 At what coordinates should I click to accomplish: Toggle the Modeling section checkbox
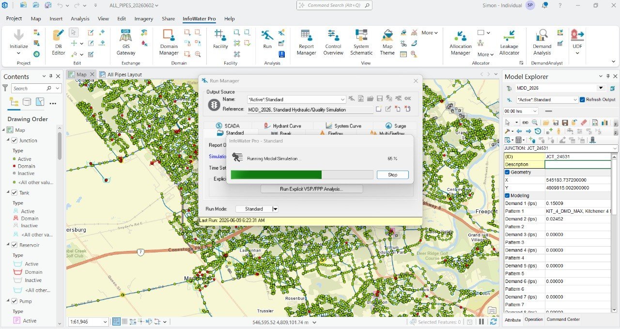(x=507, y=195)
